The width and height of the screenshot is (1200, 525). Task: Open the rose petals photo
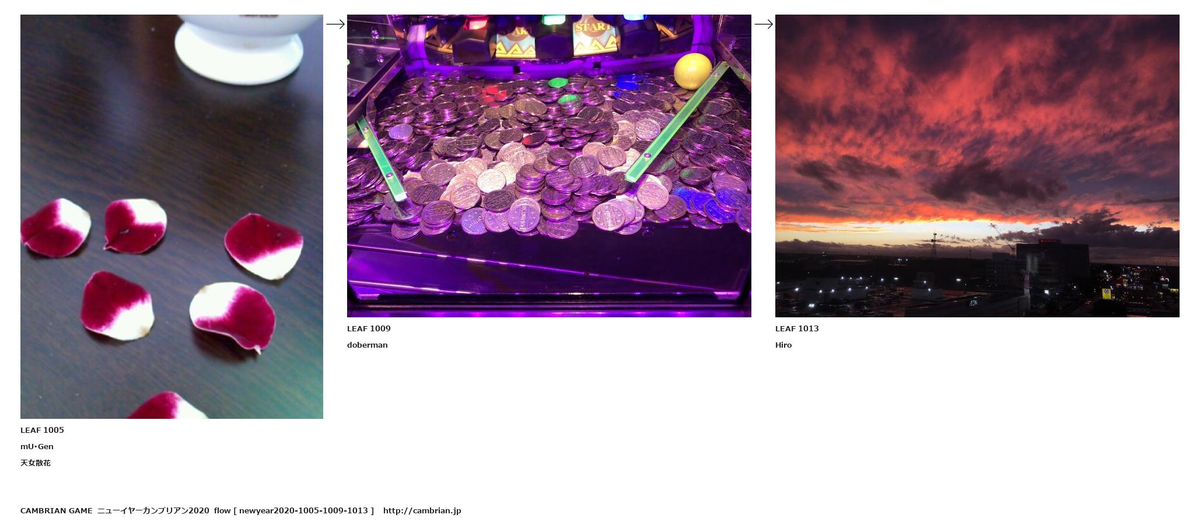coord(172,216)
